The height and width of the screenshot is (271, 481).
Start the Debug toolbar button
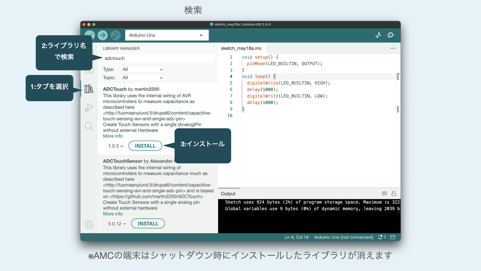pos(115,35)
